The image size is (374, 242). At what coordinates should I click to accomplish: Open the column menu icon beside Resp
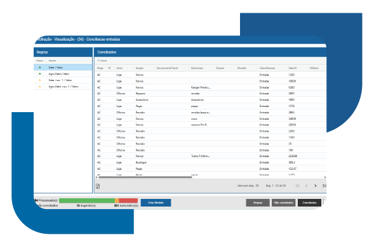[109, 68]
